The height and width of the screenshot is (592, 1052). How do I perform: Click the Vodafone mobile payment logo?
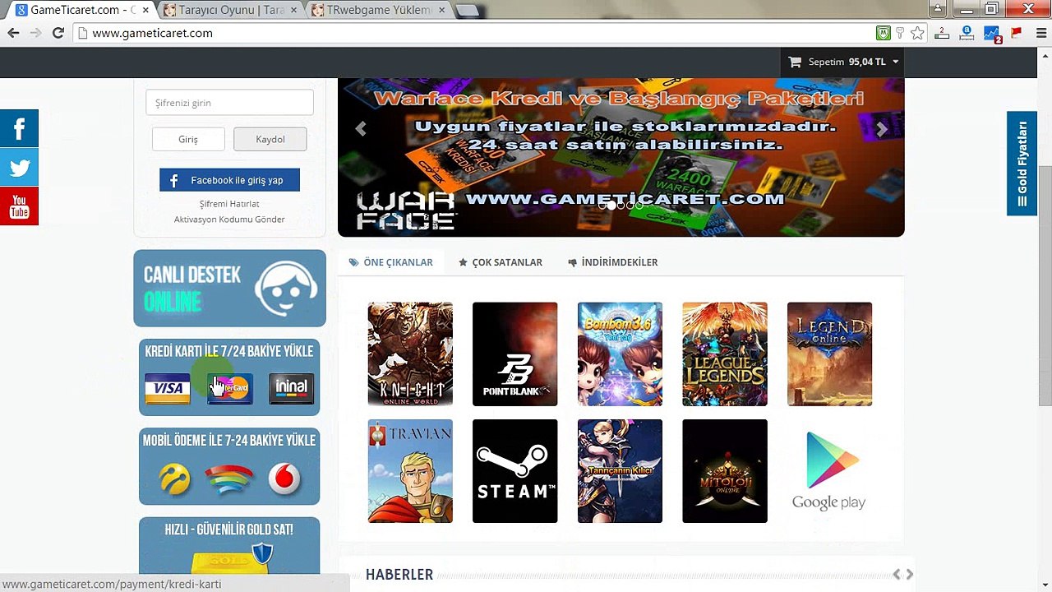tap(284, 479)
